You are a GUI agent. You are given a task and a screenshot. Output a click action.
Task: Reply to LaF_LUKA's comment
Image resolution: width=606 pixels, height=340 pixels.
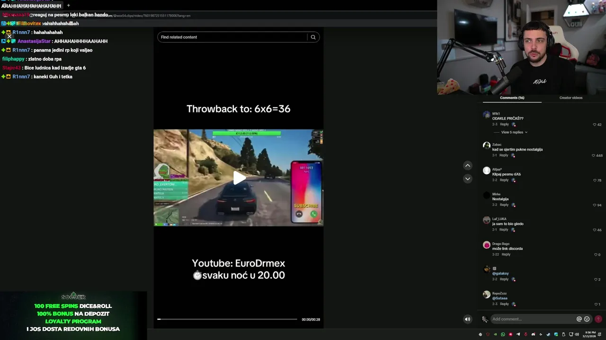pos(504,229)
